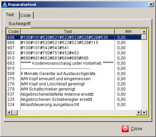Viewport: 156px width, 137px height.
Task: Click text #100#101#750#751#452#453
Action: [50, 53]
